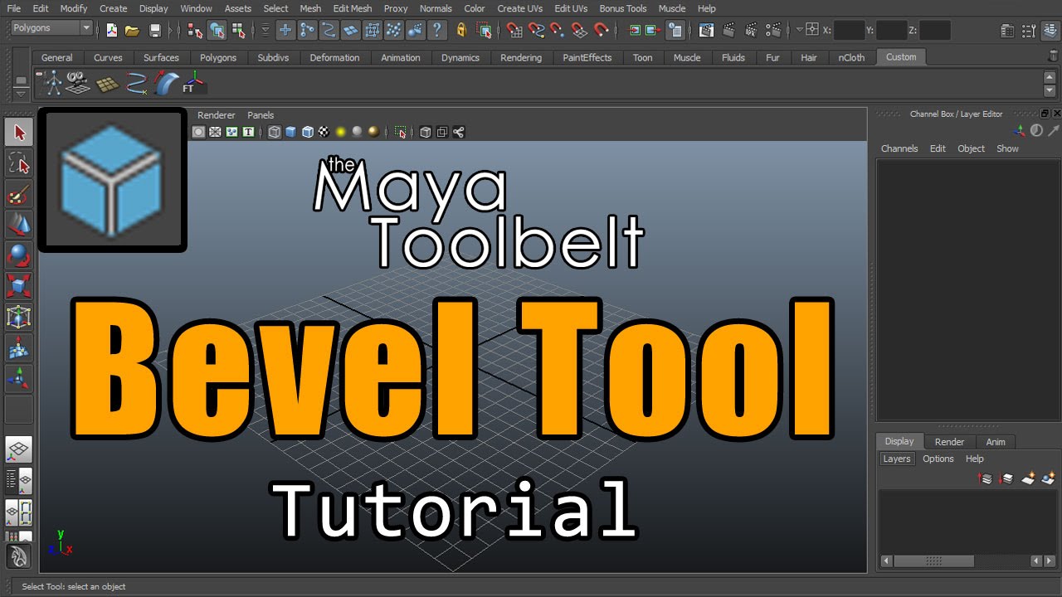Switch to the Anim layer tab

996,442
